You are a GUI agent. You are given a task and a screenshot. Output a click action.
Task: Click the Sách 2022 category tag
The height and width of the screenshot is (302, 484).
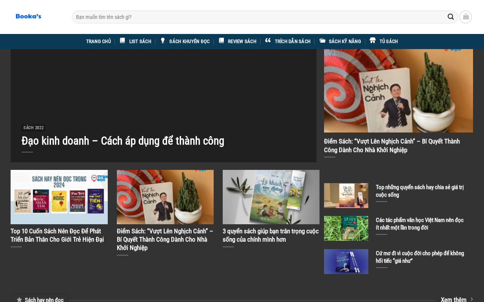point(34,128)
